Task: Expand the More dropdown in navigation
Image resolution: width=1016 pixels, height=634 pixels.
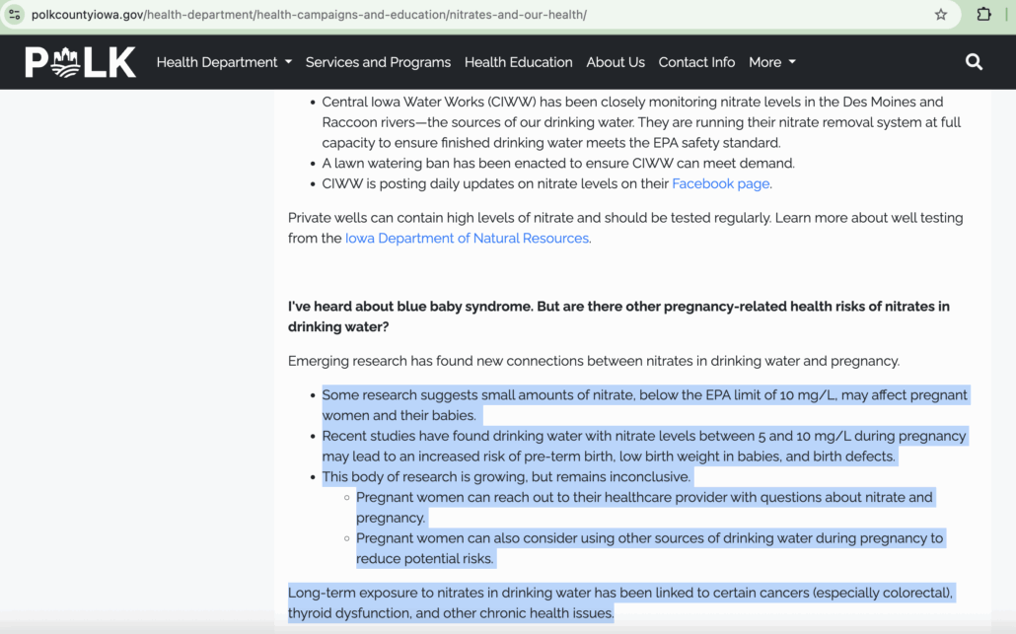Action: click(771, 62)
